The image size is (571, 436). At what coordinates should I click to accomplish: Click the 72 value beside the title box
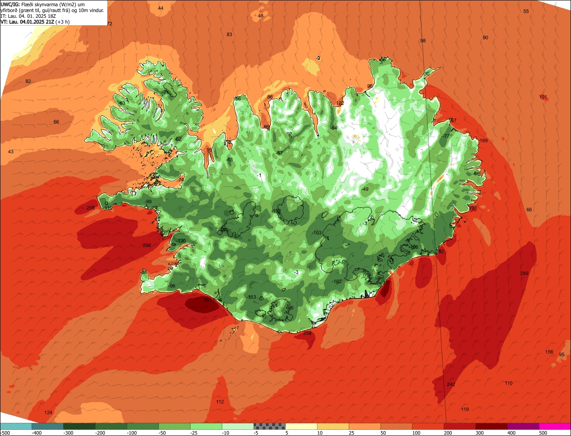click(x=110, y=24)
